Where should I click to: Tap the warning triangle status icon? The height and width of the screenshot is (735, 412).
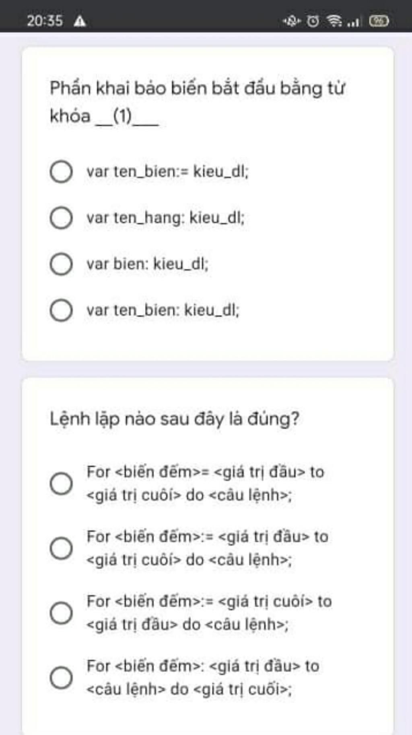pyautogui.click(x=80, y=21)
